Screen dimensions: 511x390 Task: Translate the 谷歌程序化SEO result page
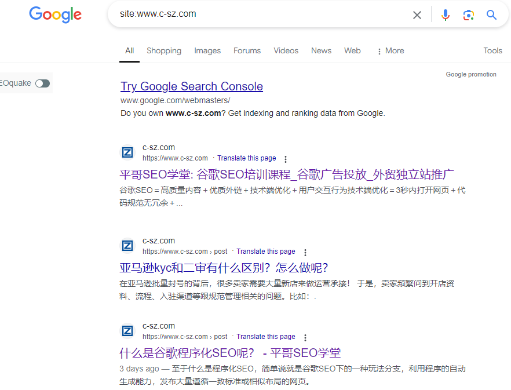coord(265,337)
